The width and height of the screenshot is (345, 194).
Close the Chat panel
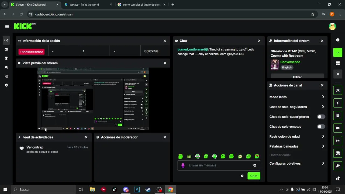(x=259, y=41)
